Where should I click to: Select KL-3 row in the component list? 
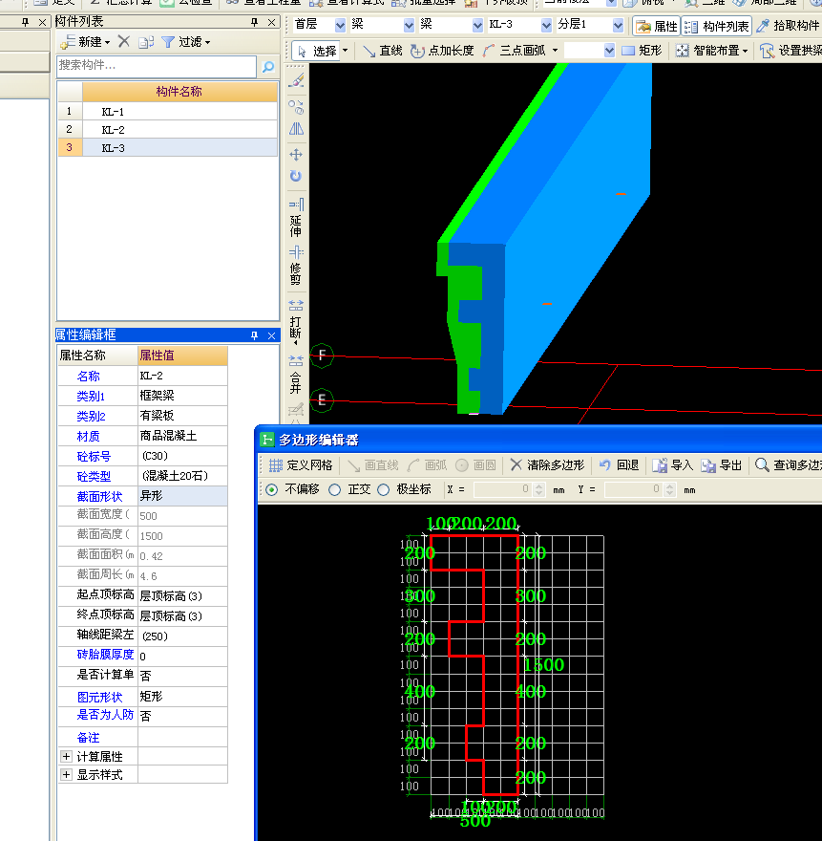pyautogui.click(x=168, y=147)
